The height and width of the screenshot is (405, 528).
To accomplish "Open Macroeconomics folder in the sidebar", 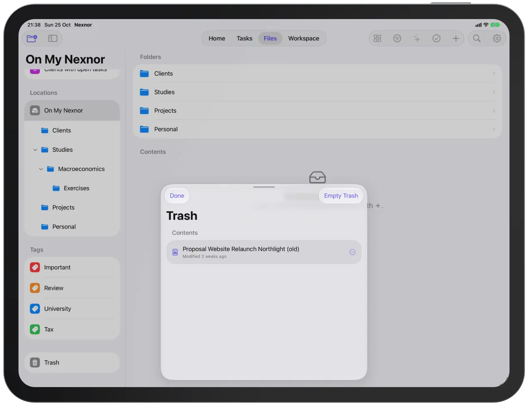I will point(72,169).
